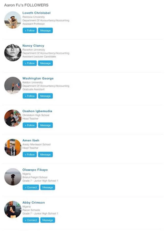
Task: Follow Amen Ibeh
Action: tap(30, 155)
